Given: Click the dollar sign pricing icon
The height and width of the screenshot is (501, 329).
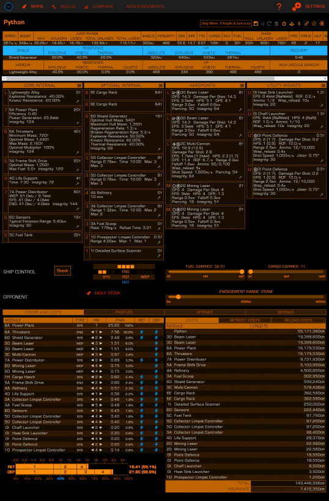Looking at the screenshot, I should pos(299,24).
